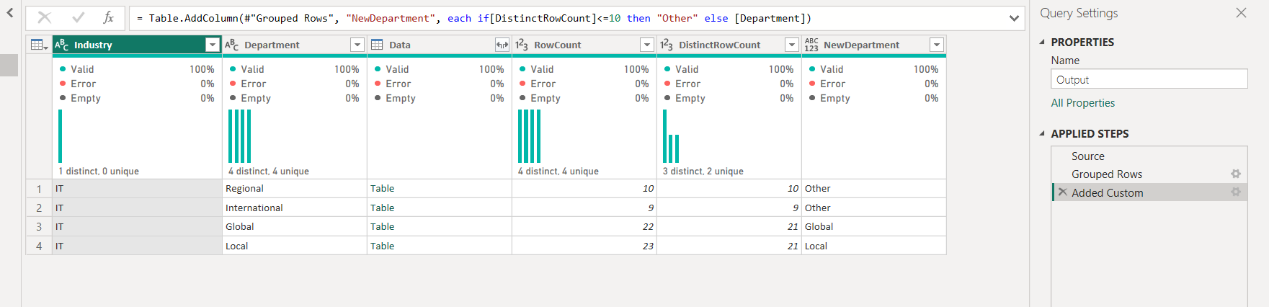Viewport: 1269px width, 307px height.
Task: Open the All Properties link
Action: click(1082, 103)
